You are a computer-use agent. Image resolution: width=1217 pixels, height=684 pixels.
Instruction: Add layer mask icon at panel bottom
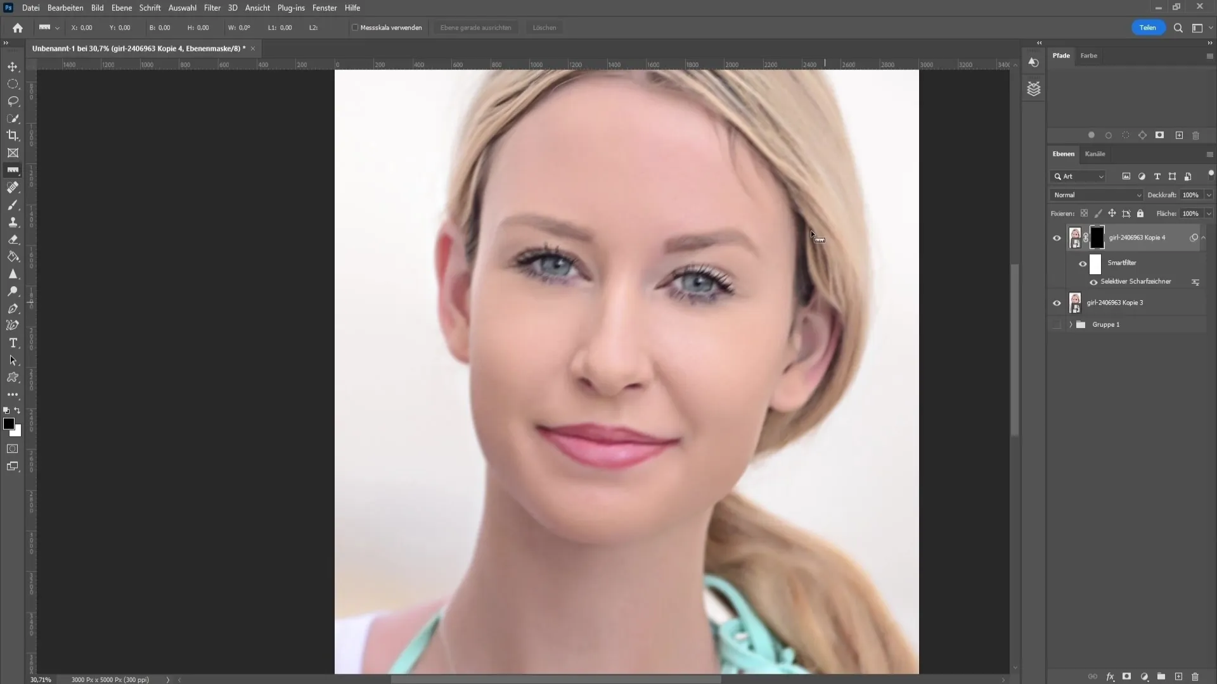pos(1127,676)
